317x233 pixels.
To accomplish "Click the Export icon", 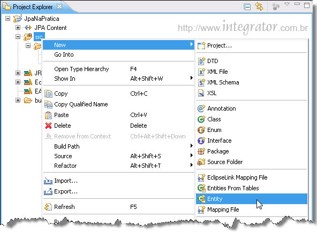I will click(x=48, y=191).
